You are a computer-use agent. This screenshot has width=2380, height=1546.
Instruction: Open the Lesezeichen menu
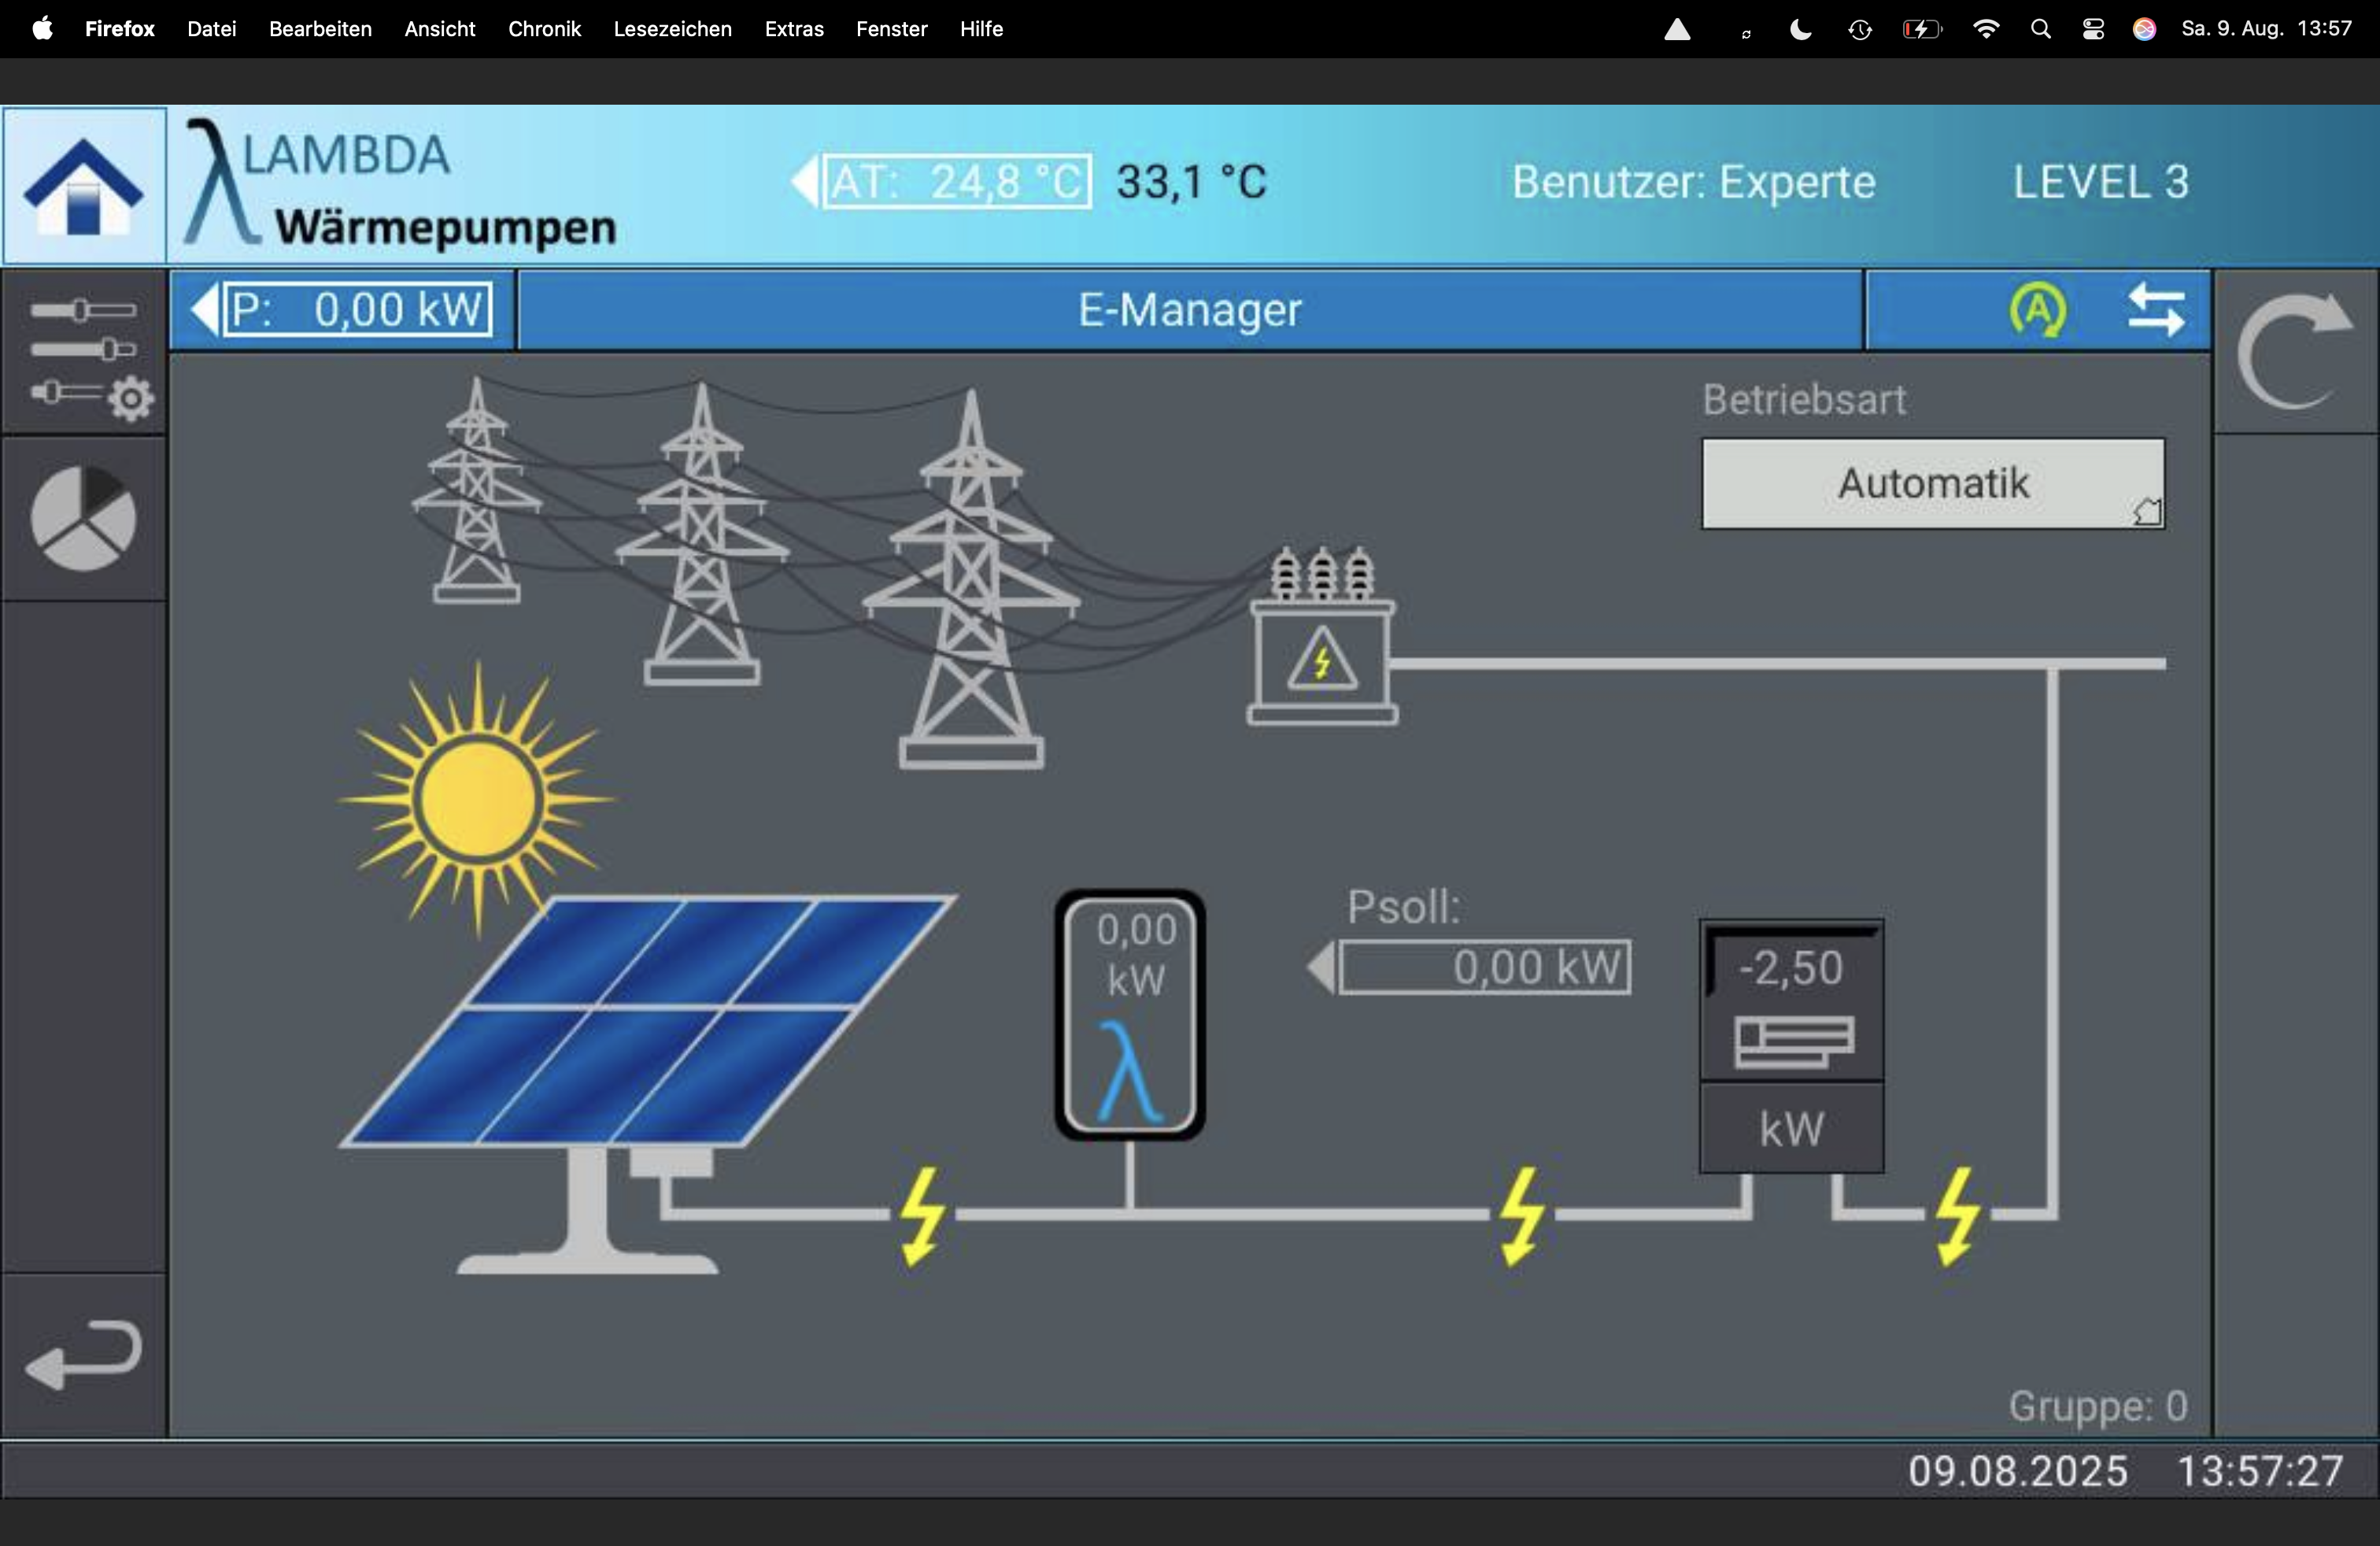click(x=672, y=29)
